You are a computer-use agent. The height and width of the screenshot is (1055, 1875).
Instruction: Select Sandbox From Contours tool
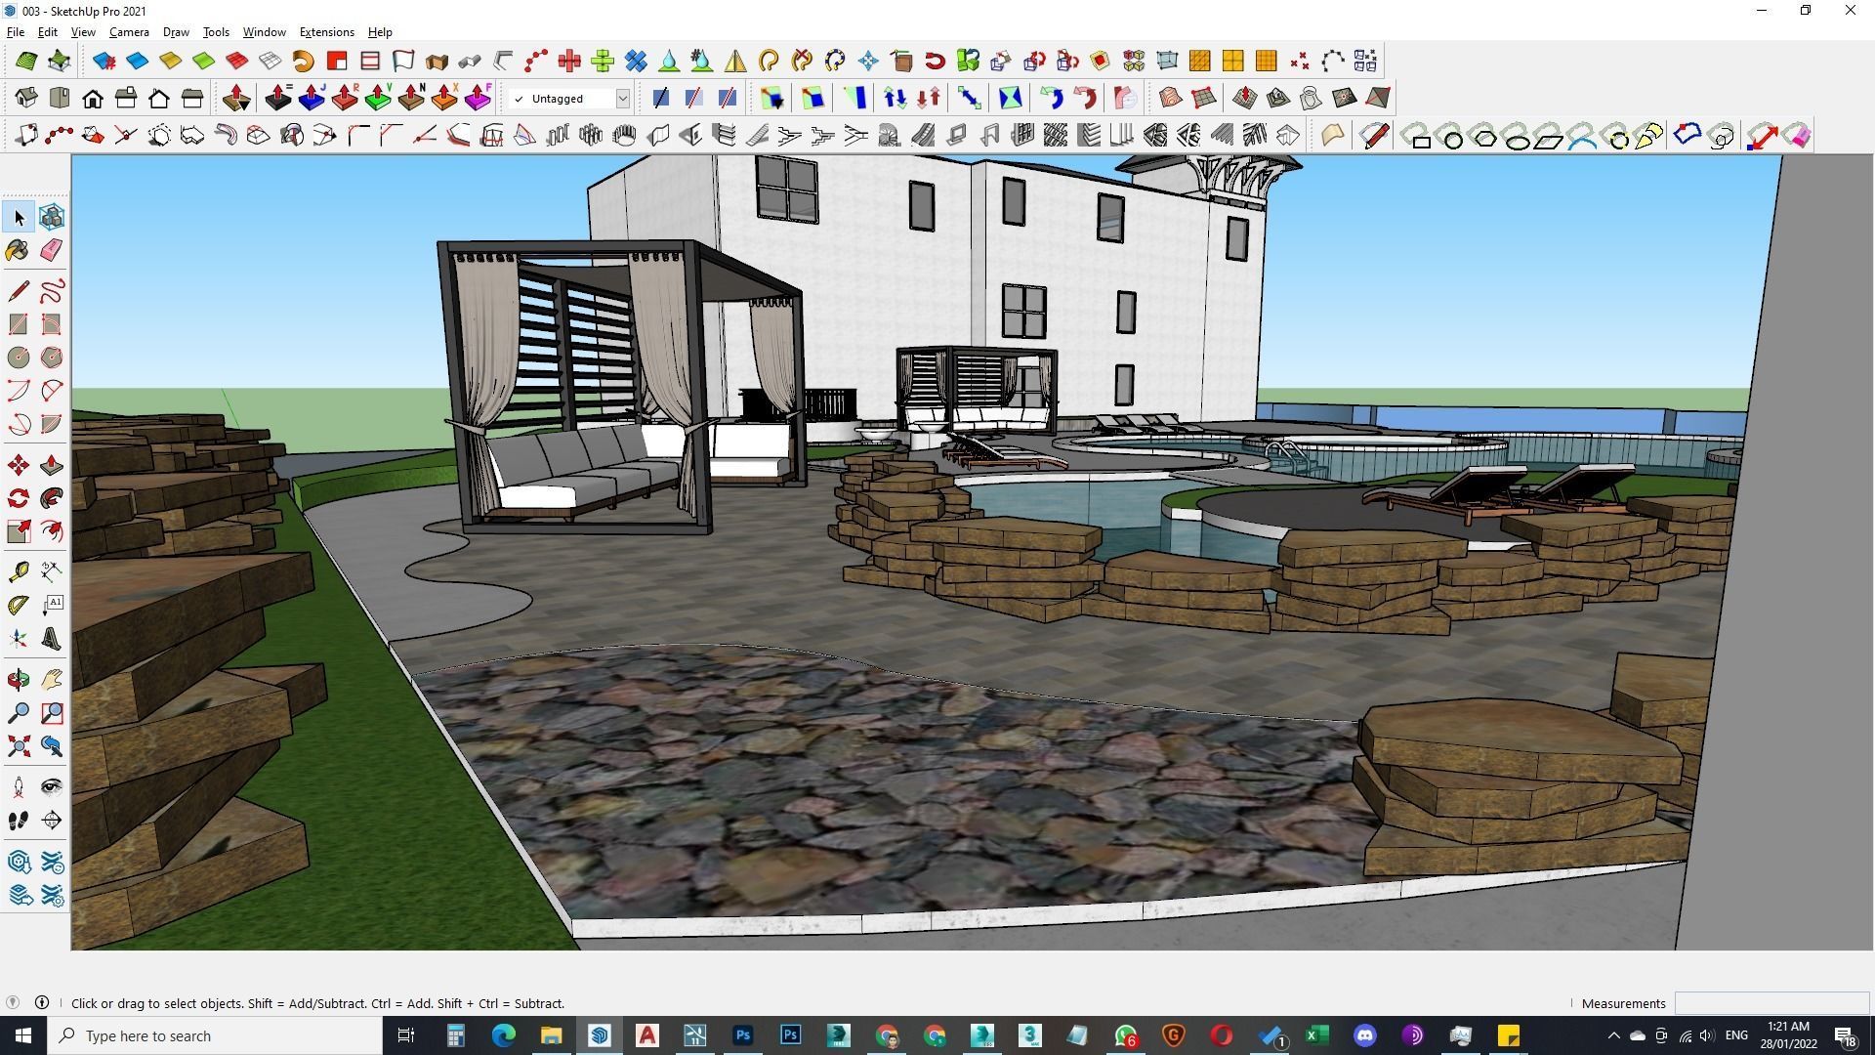(x=1171, y=98)
